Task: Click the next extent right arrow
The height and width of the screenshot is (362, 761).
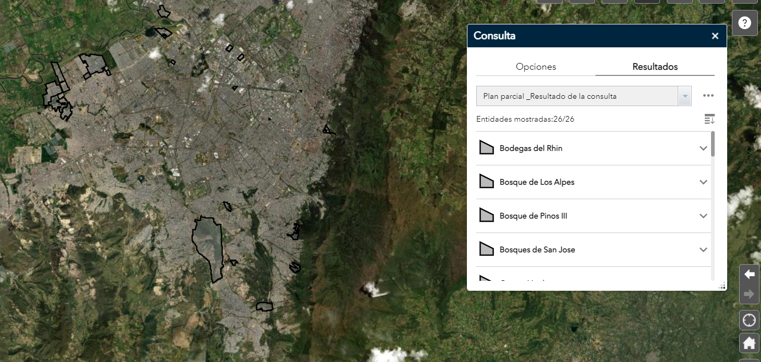Action: pos(749,294)
